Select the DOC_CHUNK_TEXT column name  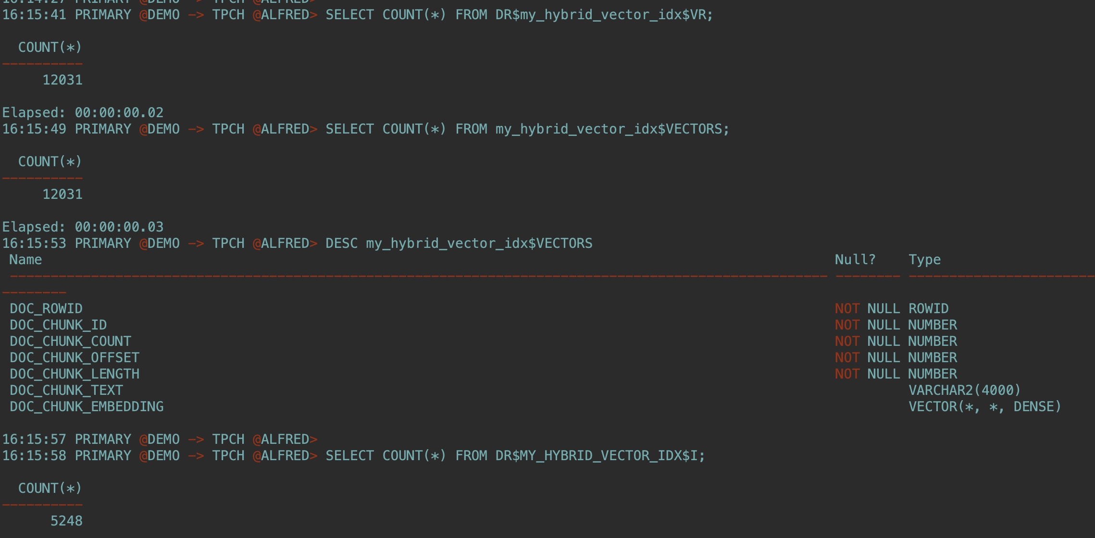[66, 390]
